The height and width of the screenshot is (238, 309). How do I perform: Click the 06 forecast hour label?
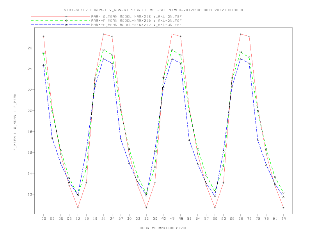[x=61, y=219]
